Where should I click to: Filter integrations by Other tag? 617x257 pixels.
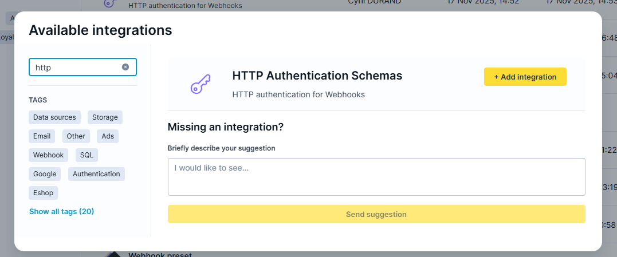76,136
